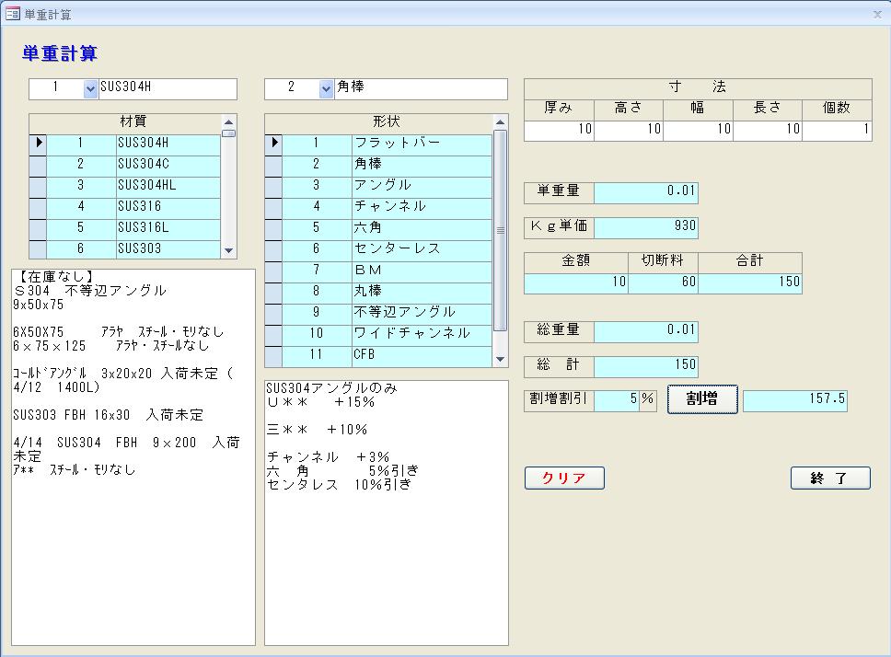Open the shape code dropdown showing 2
Screen dimensions: 891x657
(326, 88)
